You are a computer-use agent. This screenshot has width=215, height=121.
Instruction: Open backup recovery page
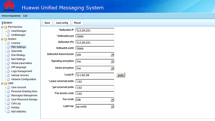(20, 75)
